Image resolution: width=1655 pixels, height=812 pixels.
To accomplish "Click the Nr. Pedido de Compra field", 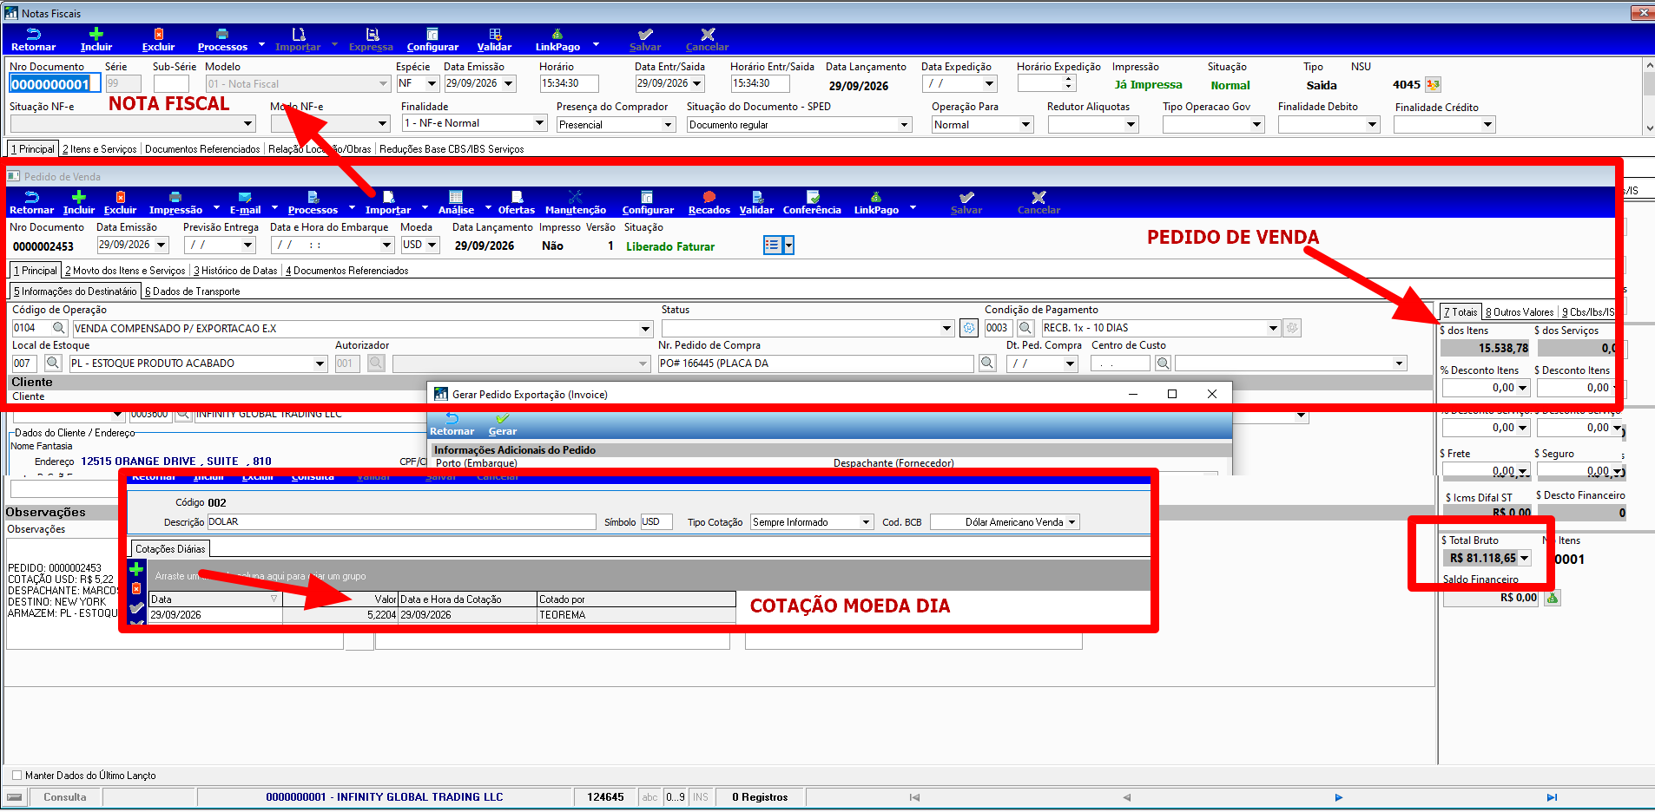I will tap(815, 363).
